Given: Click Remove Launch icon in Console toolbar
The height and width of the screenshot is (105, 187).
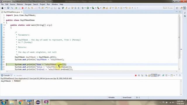Looking at the screenshot, I should point(139,75).
